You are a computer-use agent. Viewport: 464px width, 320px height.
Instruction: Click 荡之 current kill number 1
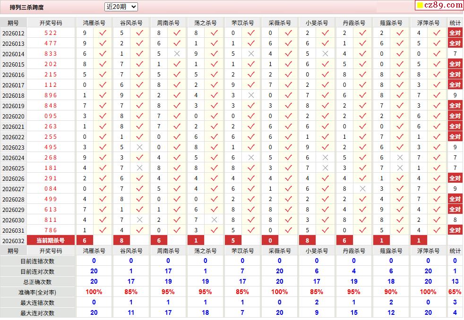tap(196, 241)
